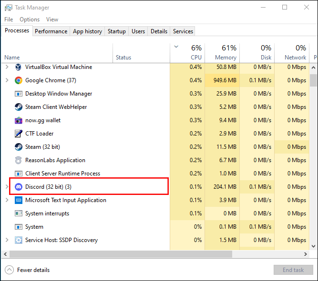Click the Google Chrome process icon
This screenshot has height=281, width=318.
tap(19, 80)
